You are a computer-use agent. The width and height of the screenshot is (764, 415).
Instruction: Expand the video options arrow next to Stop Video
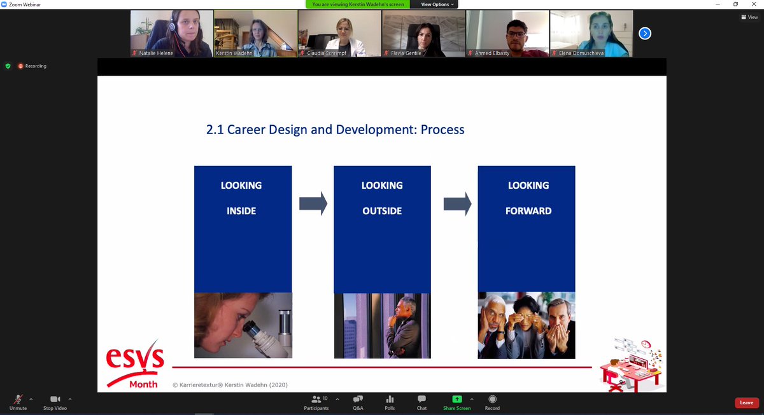tap(69, 399)
